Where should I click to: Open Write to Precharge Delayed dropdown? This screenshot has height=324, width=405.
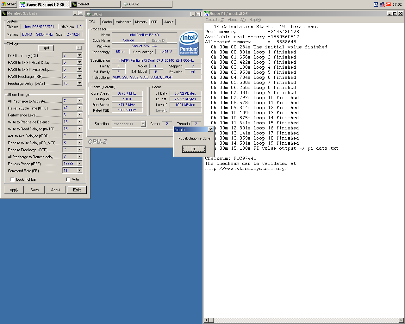(x=80, y=122)
